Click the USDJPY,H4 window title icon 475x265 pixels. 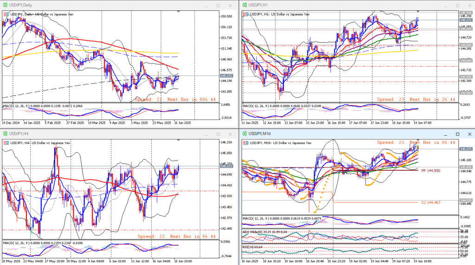coord(5,134)
